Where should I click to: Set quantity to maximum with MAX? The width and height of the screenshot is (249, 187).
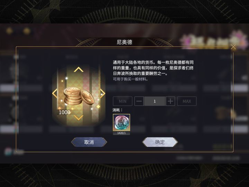point(187,101)
